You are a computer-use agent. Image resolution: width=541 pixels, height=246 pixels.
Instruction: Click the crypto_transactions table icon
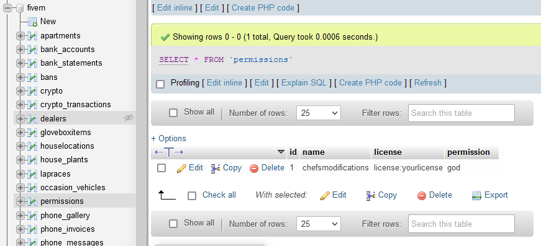coord(32,105)
